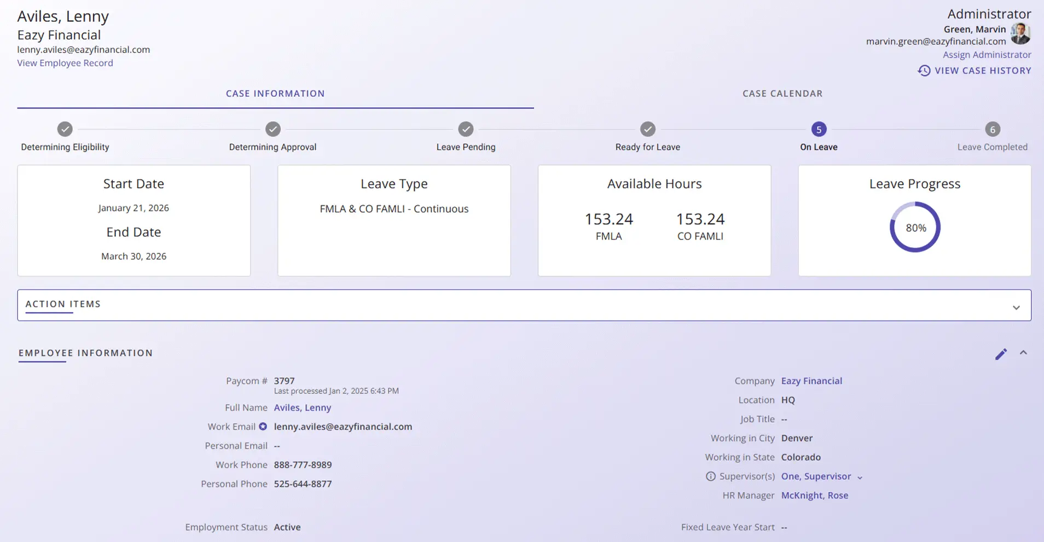
Task: Click the Supervisor(s) info icon
Action: [x=710, y=476]
